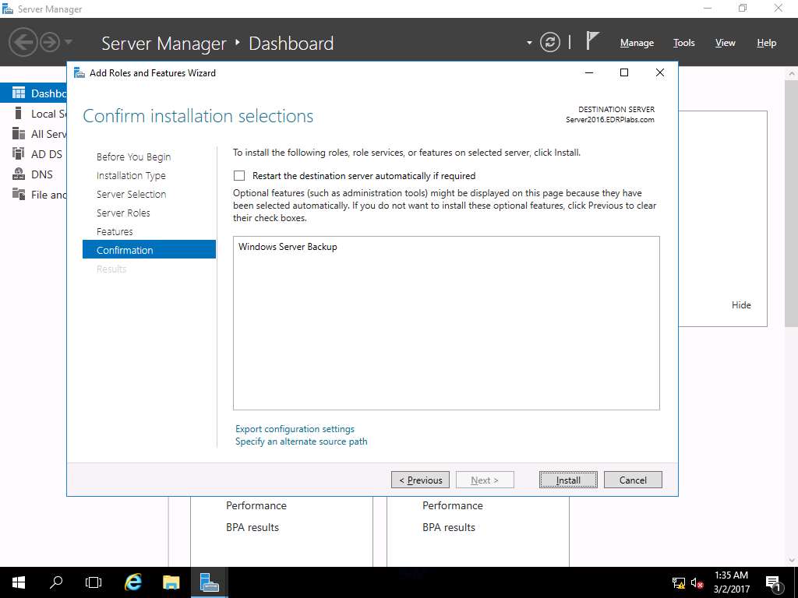Select the Confirmation step
Viewport: 798px width, 598px height.
(149, 250)
